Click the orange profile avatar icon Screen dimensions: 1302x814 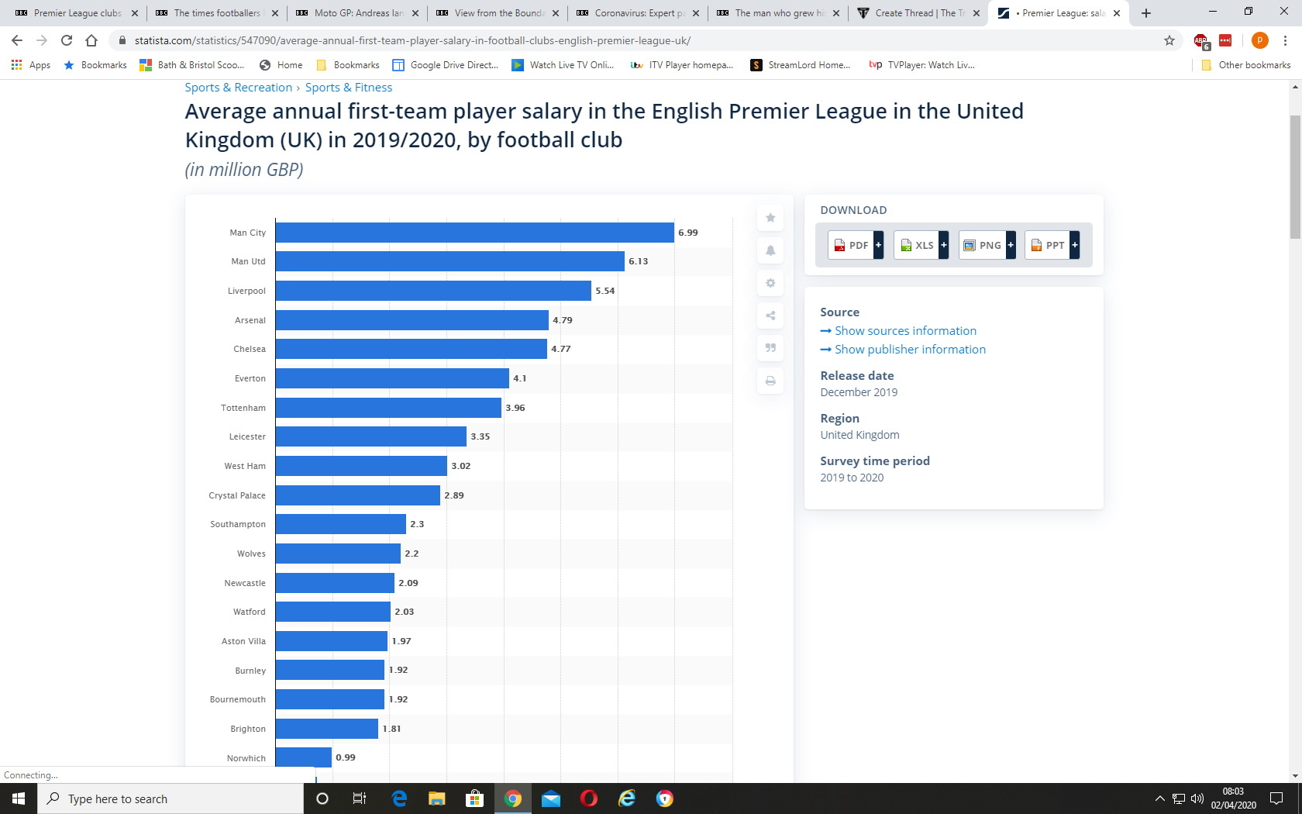coord(1260,40)
